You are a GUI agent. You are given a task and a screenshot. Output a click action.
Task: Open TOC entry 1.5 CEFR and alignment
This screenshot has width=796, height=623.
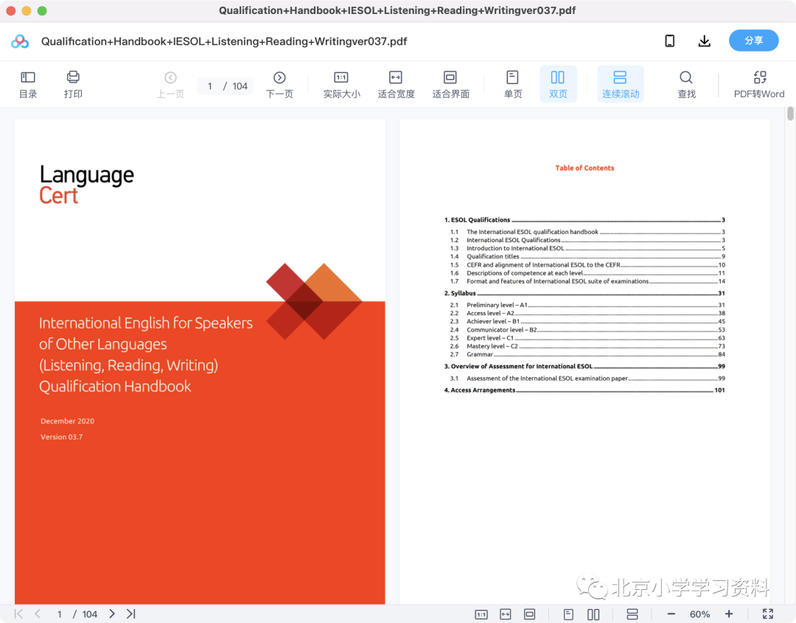tap(587, 265)
